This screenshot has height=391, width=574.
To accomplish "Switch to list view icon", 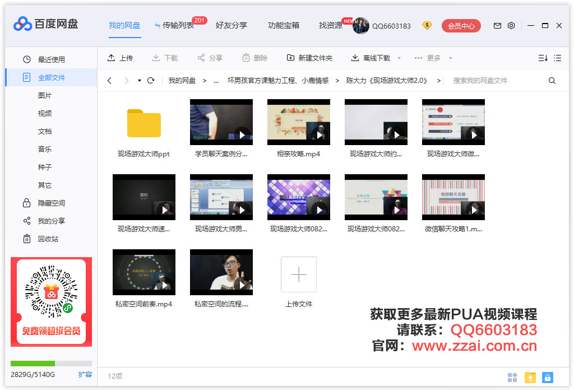I will (x=557, y=58).
